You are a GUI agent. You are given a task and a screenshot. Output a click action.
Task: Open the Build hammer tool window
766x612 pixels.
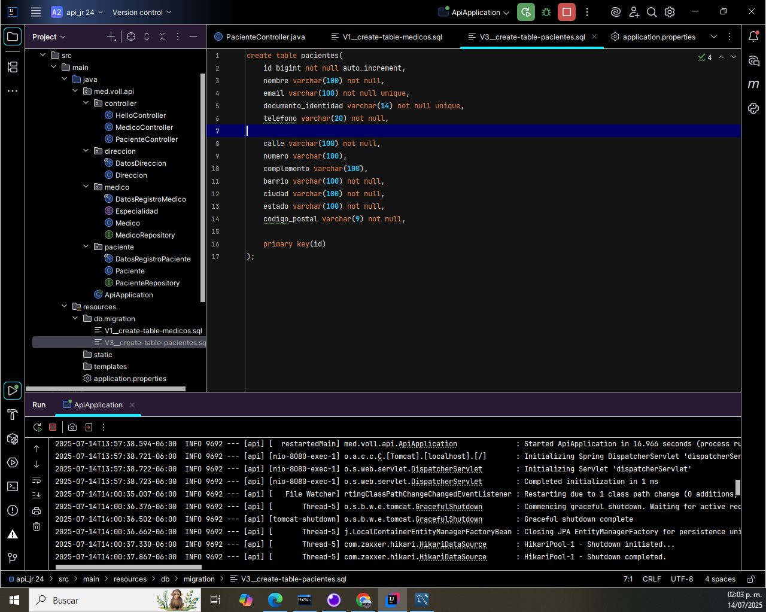pos(13,415)
